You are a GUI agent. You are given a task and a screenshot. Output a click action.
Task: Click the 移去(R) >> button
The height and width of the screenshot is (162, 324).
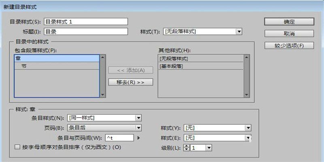tap(130, 82)
